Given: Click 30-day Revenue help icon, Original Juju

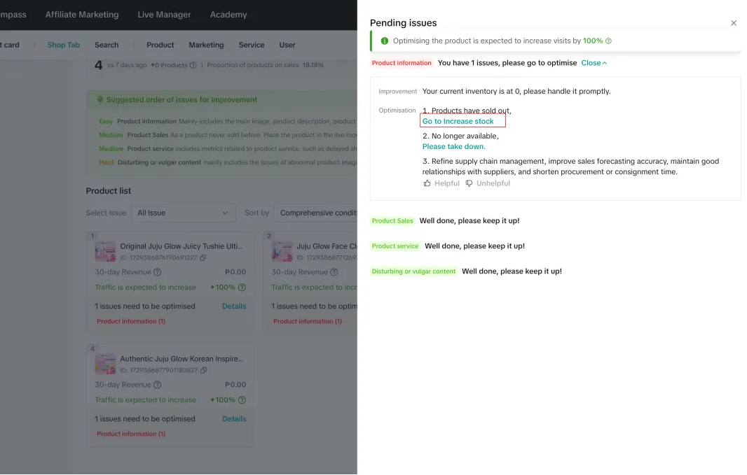Looking at the screenshot, I should point(157,272).
